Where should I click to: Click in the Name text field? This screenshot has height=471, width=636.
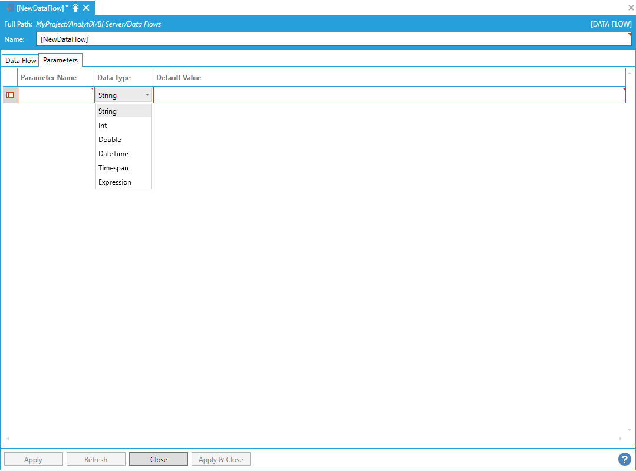click(333, 39)
